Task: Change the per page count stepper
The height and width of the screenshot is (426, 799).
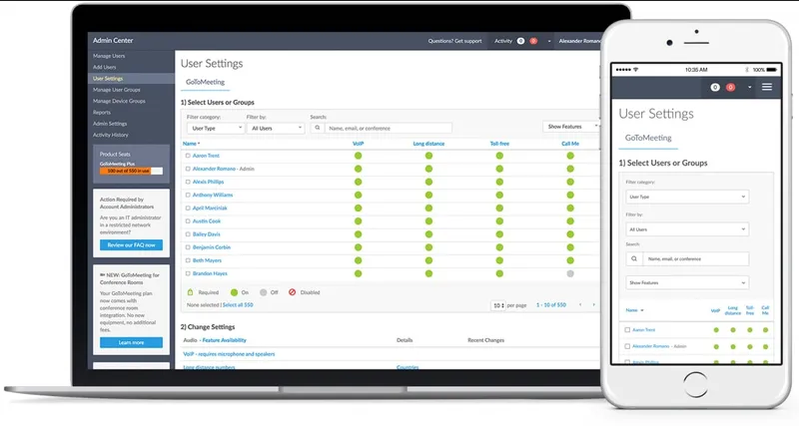Action: point(497,305)
